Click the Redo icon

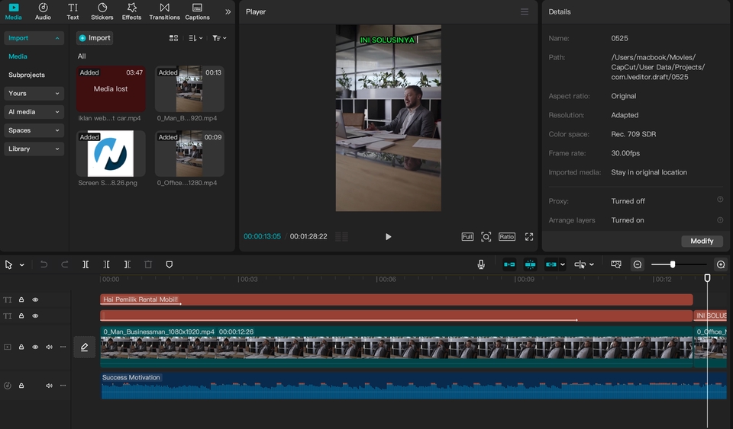coord(64,264)
